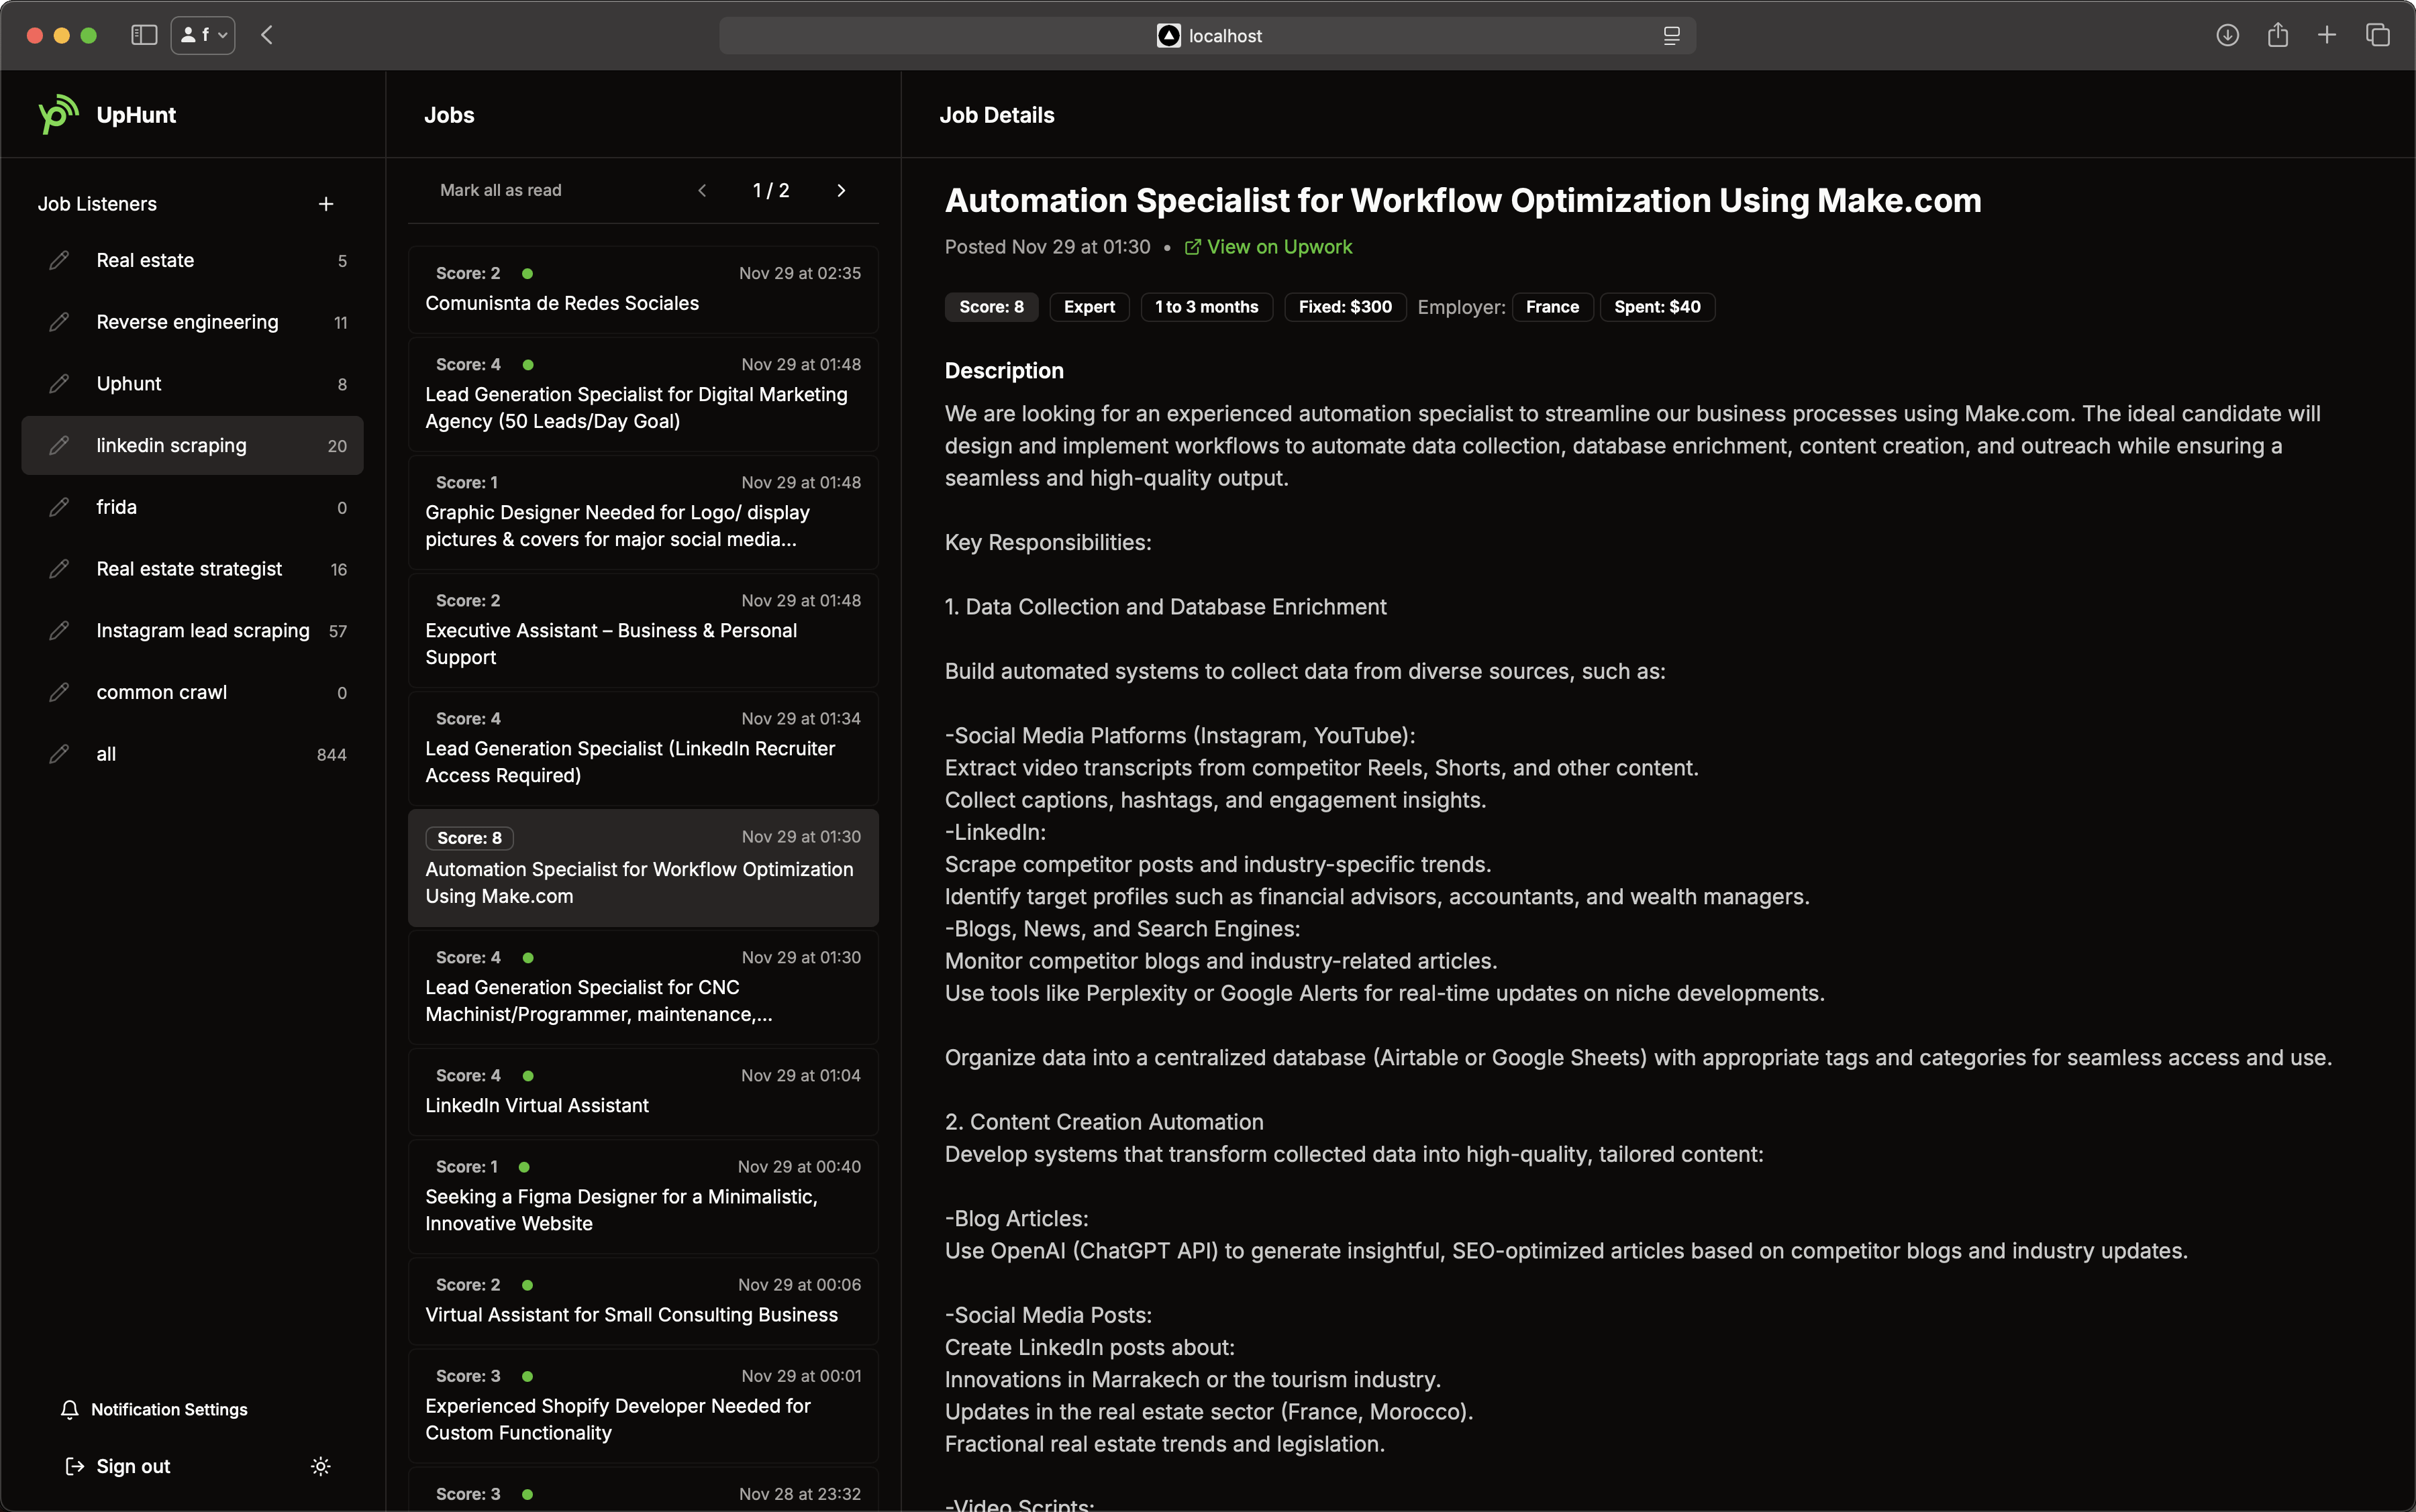Open the Safari profile dropdown
Image resolution: width=2416 pixels, height=1512 pixels.
pyautogui.click(x=203, y=35)
